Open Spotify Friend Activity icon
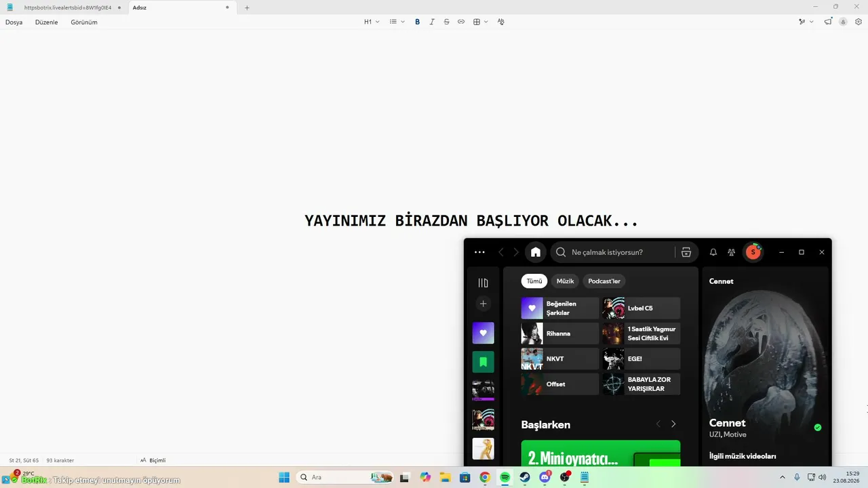 click(731, 252)
